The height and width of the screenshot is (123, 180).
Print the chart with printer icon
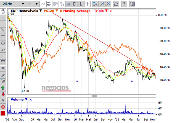[x=116, y=4]
